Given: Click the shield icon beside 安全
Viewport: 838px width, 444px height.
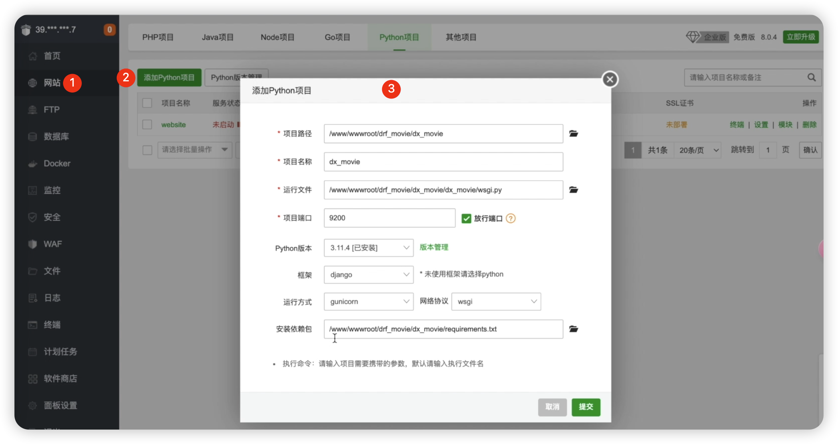Looking at the screenshot, I should [x=33, y=217].
